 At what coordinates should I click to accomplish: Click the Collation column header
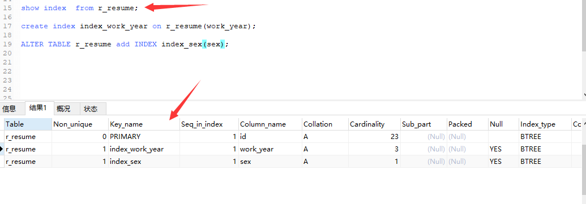(x=325, y=124)
